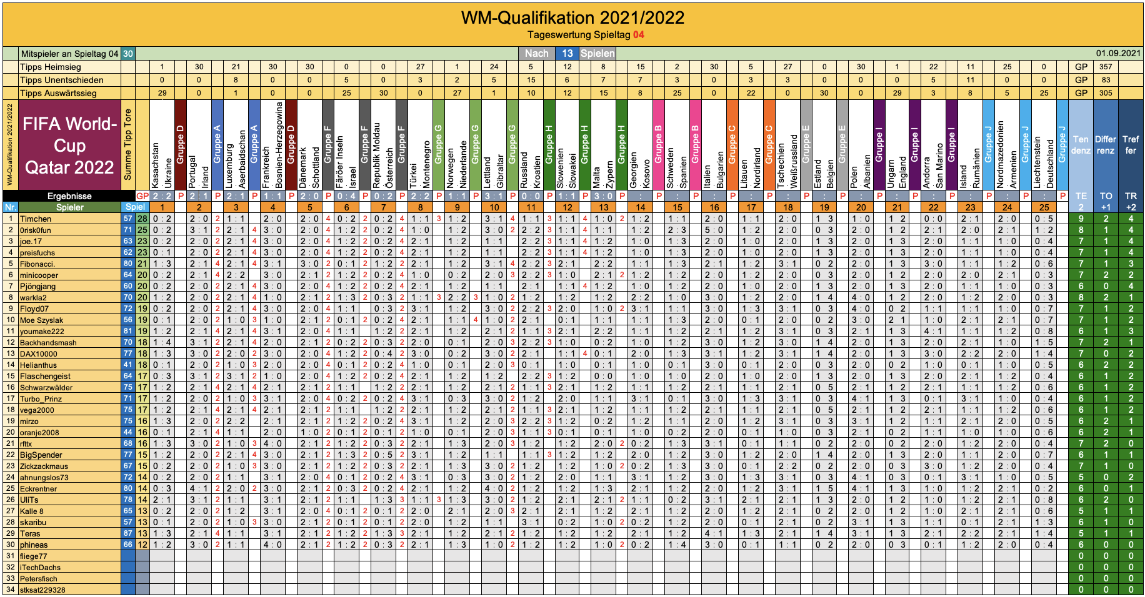The width and height of the screenshot is (1145, 597).
Task: Click the Estland Belgien match header
Action: point(824,145)
